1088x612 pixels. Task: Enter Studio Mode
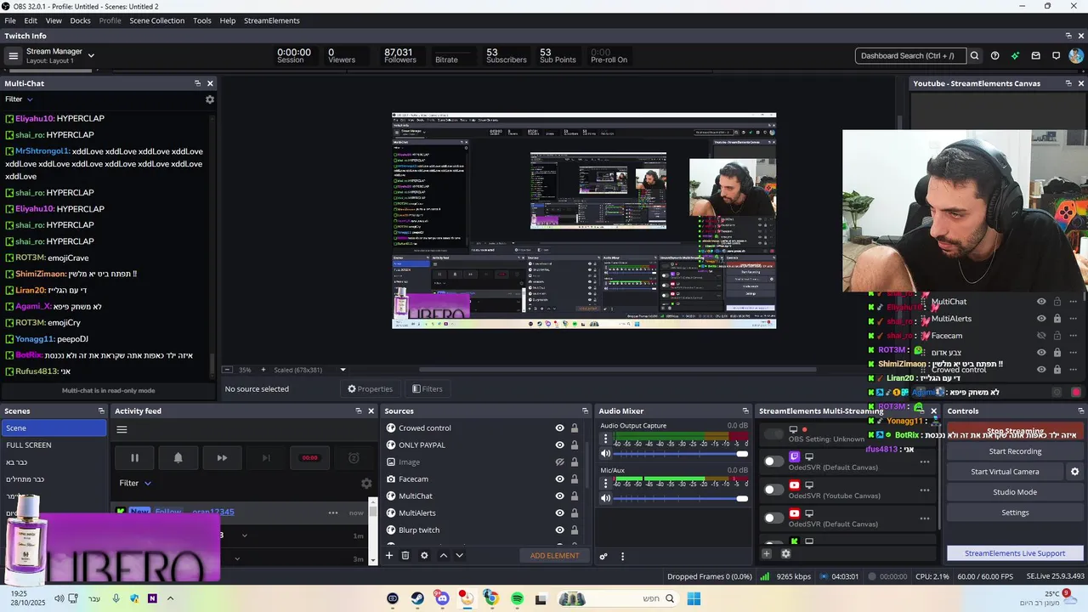pyautogui.click(x=1015, y=492)
